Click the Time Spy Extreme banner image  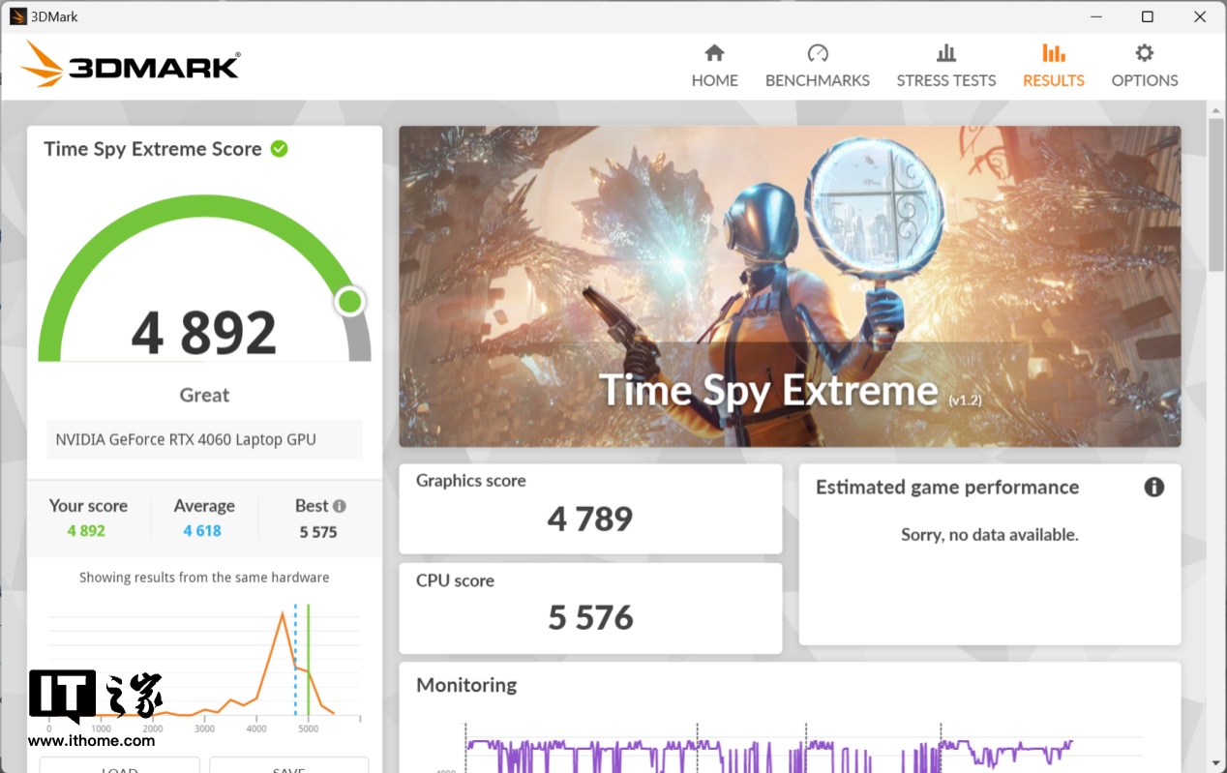[790, 286]
